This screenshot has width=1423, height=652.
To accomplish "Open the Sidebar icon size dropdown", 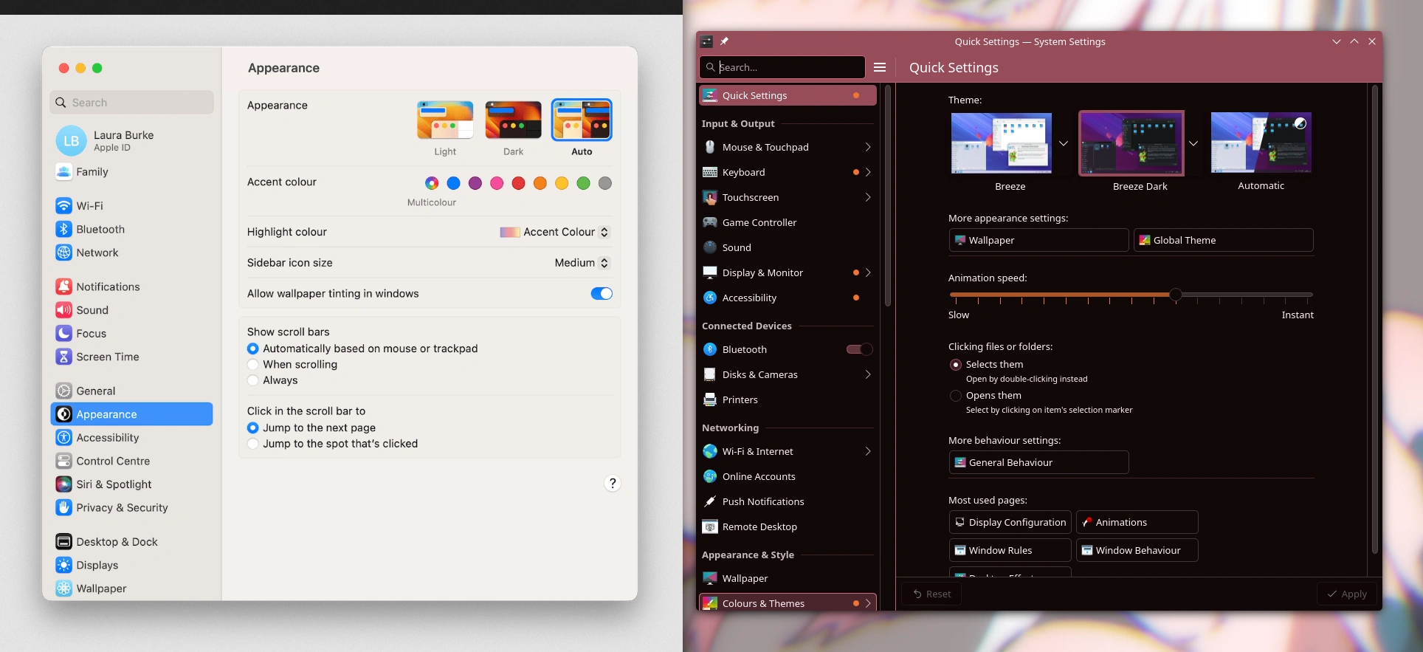I will [x=582, y=263].
